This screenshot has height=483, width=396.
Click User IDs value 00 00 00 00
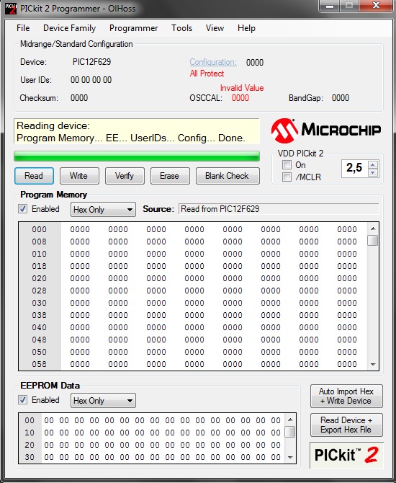point(91,80)
